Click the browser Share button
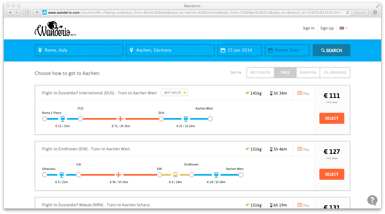Screen dimensions: 385x214 pos(27,12)
